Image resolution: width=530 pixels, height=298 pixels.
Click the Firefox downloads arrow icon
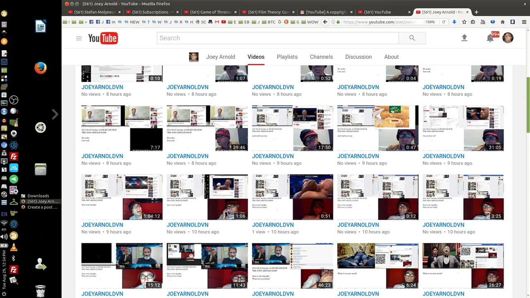(454, 22)
